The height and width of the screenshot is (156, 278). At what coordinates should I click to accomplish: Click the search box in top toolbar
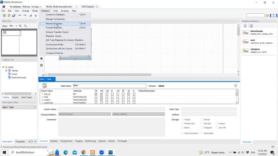255,16
